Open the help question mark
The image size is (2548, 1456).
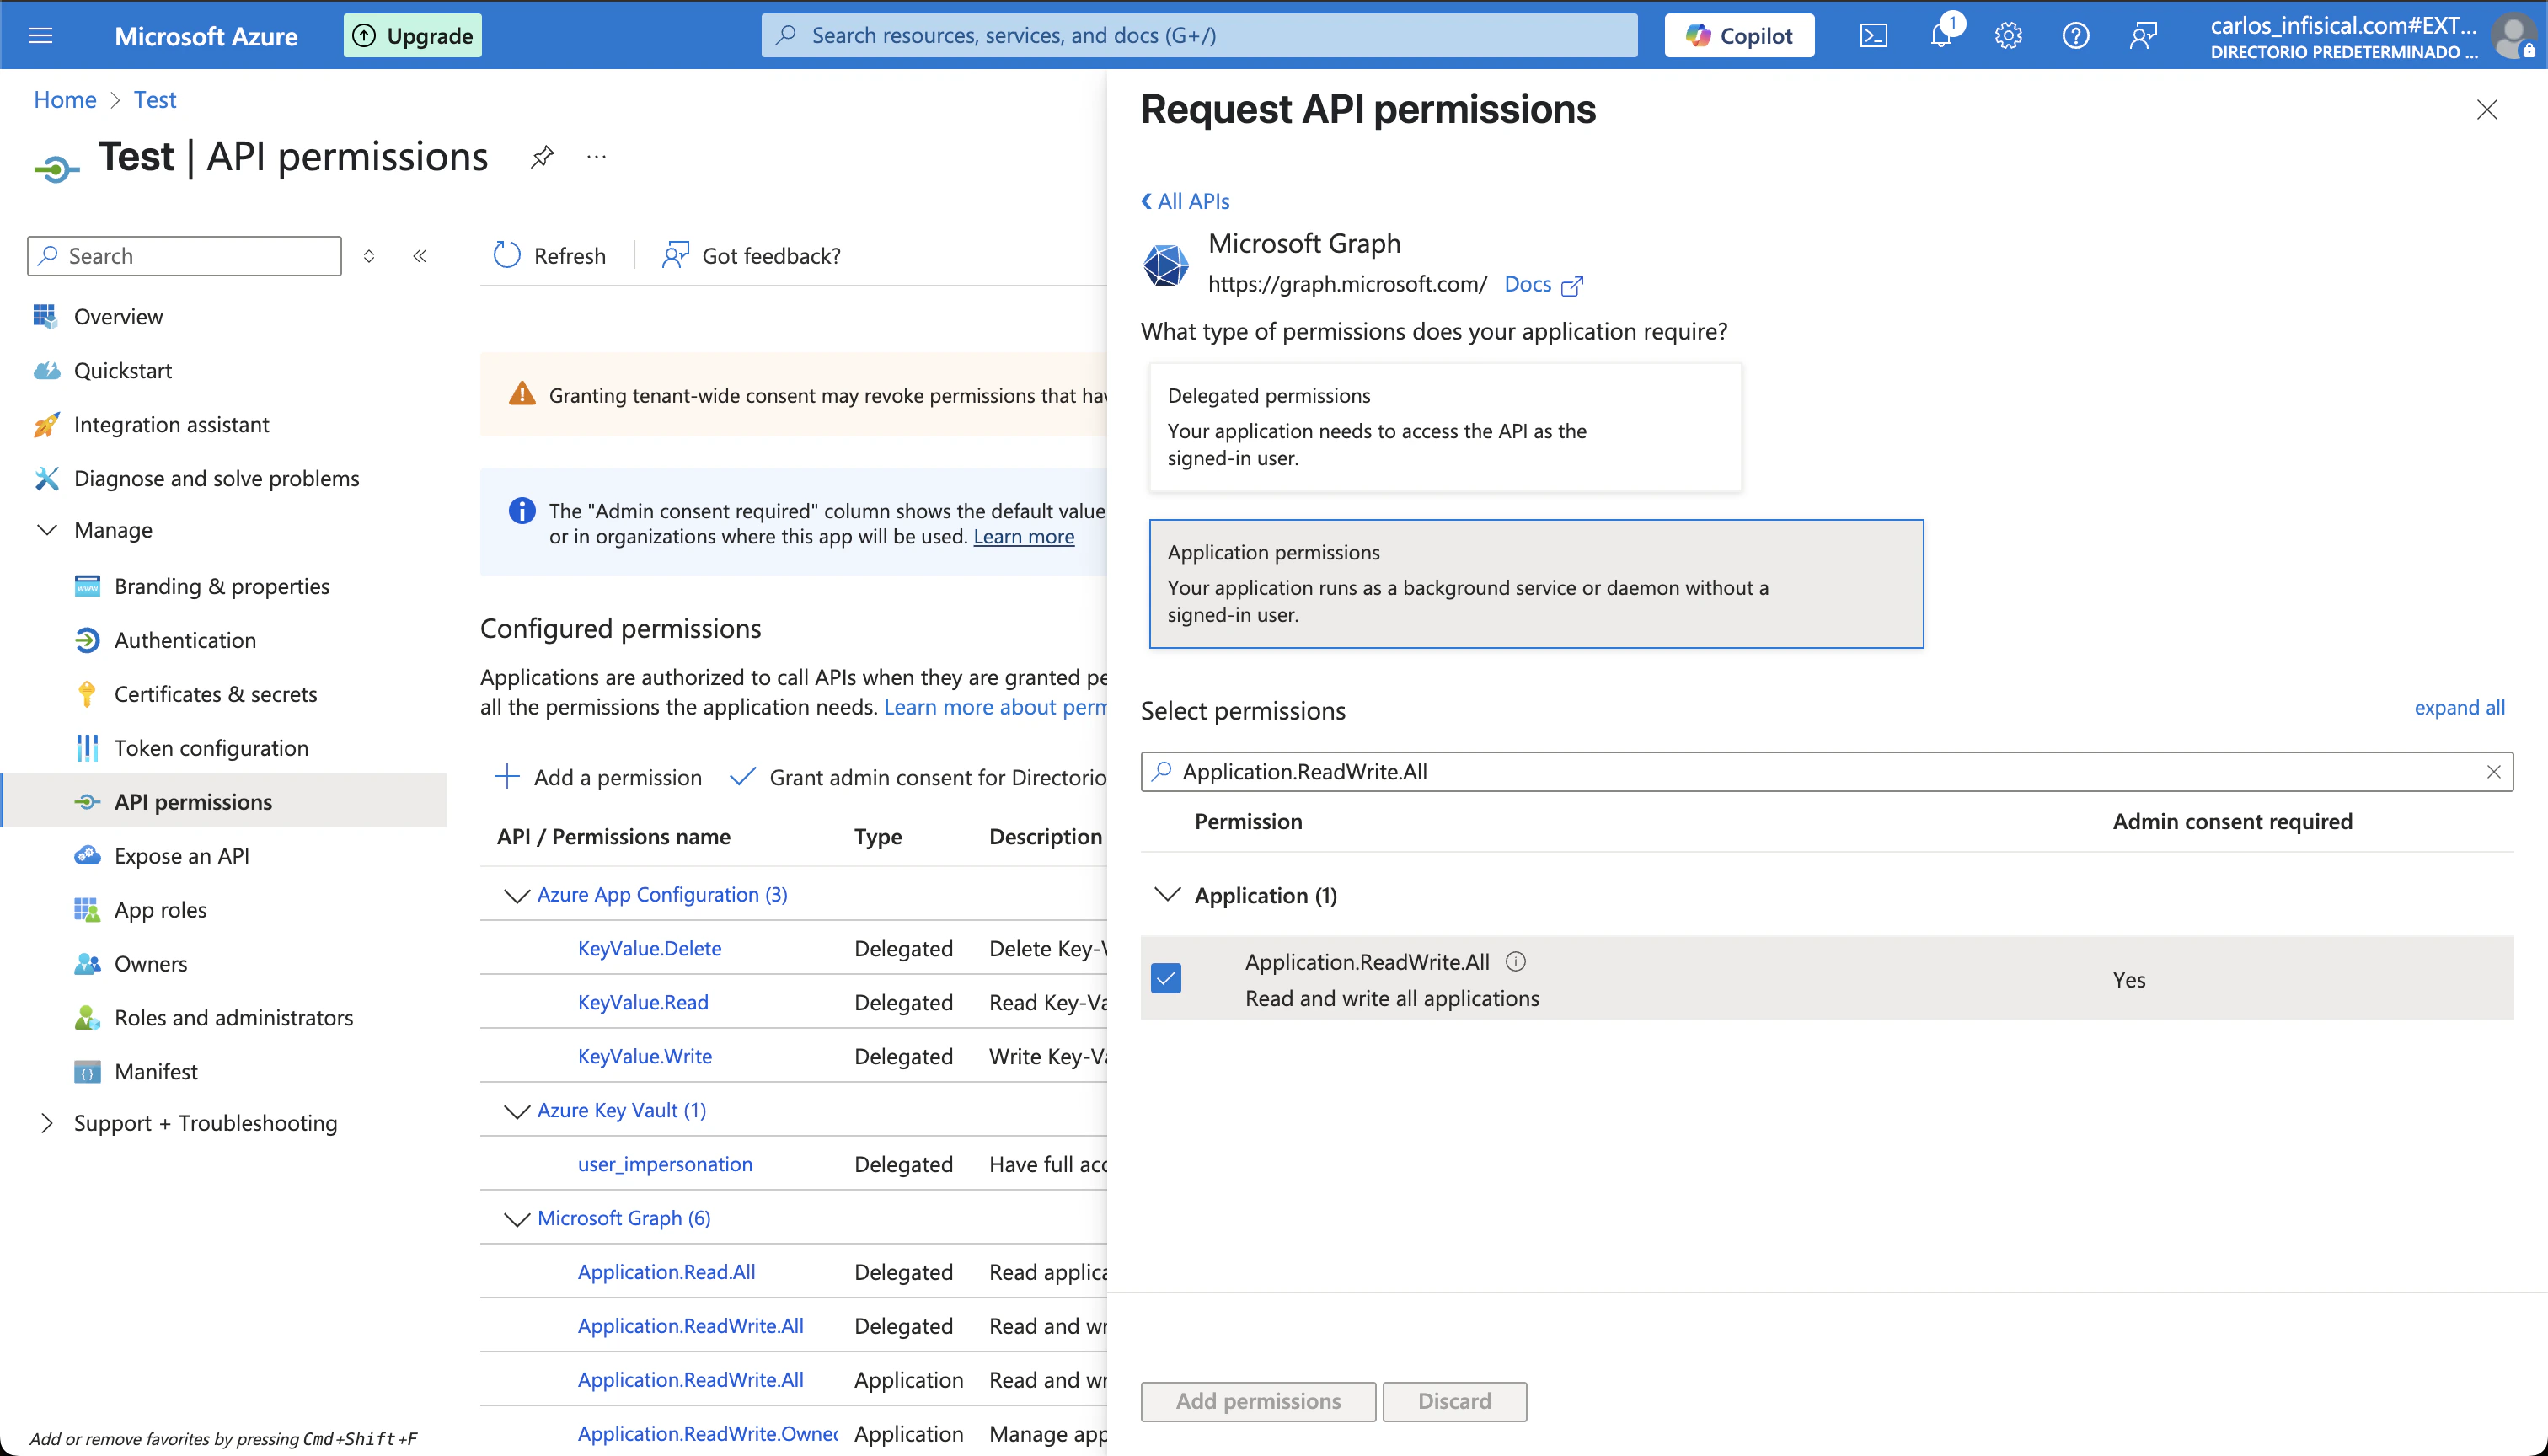coord(2076,36)
